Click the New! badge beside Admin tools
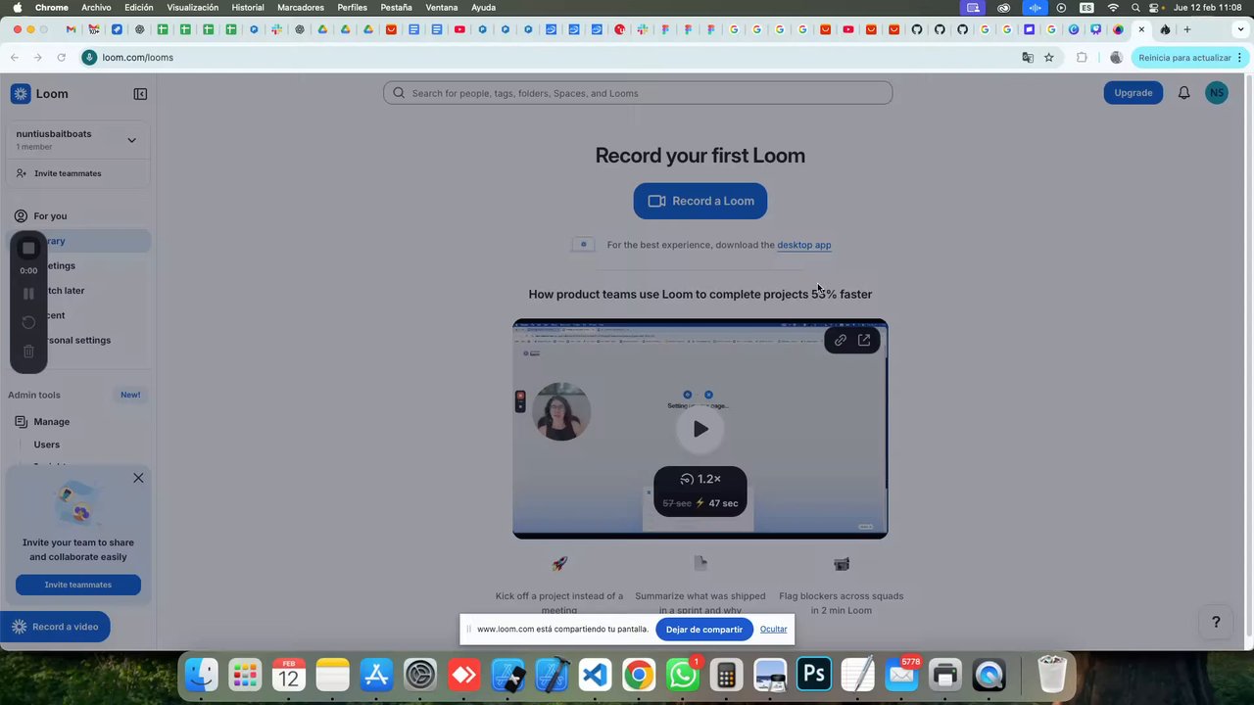 [x=130, y=395]
